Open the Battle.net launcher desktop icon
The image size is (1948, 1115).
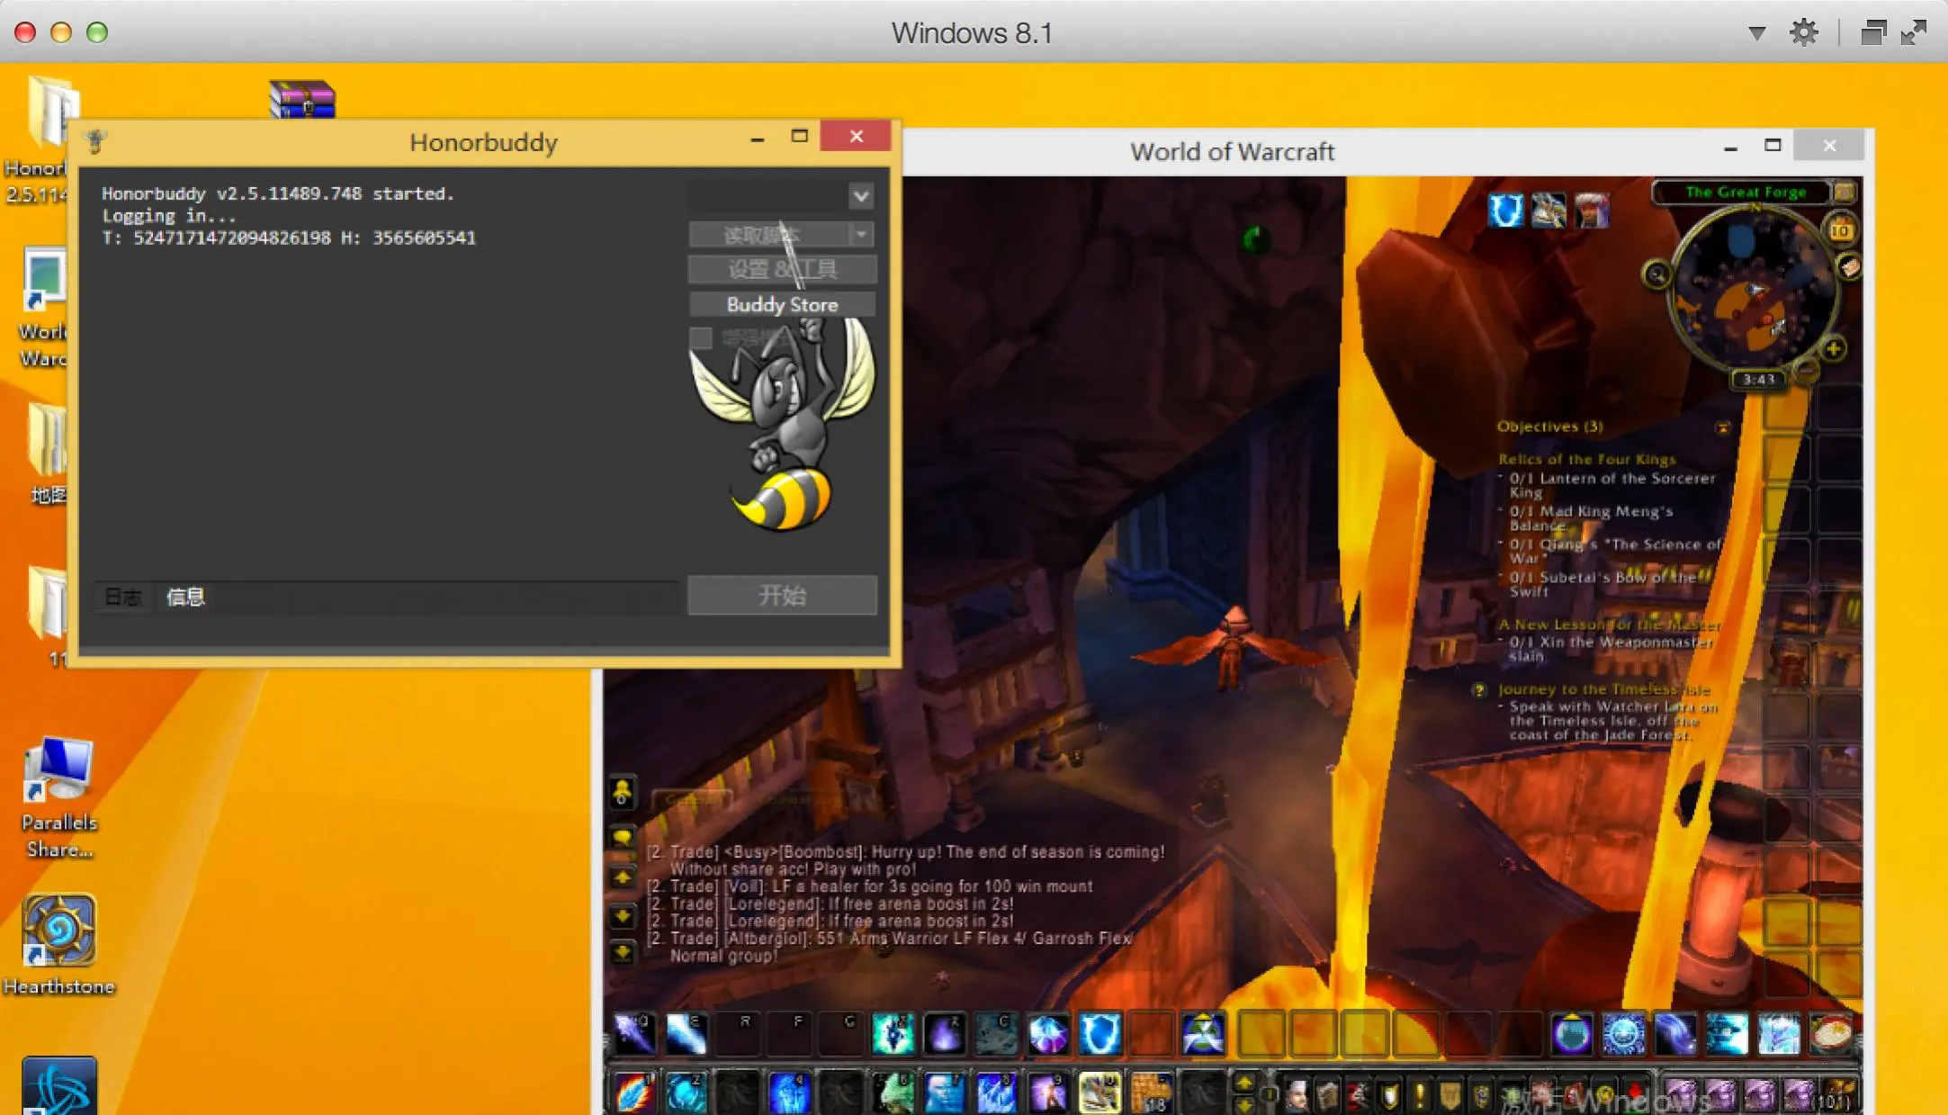pos(58,1087)
